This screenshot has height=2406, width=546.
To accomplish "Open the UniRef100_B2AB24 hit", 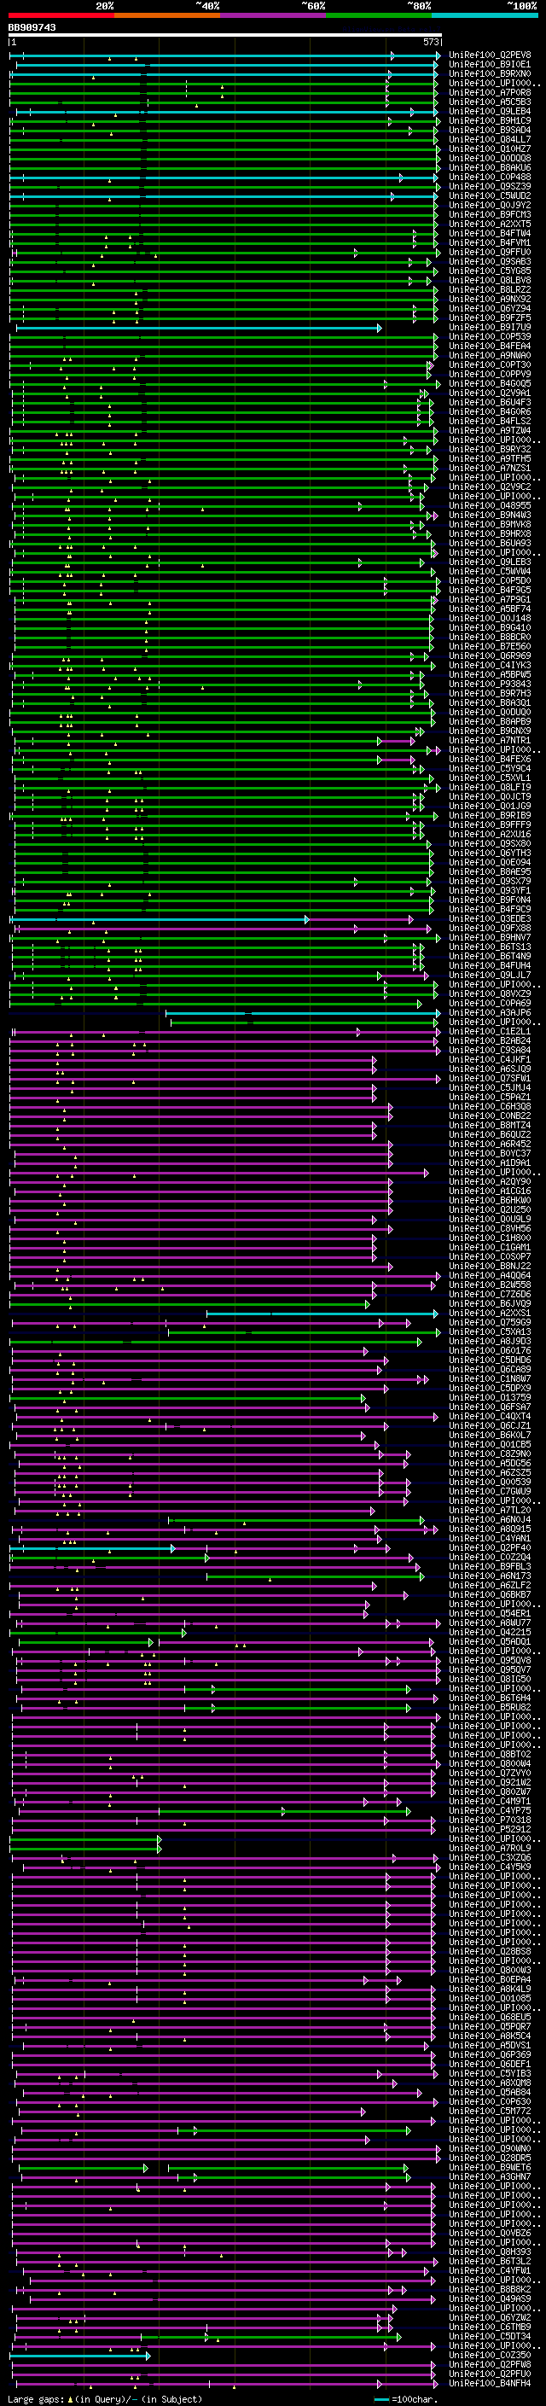I will (490, 1040).
